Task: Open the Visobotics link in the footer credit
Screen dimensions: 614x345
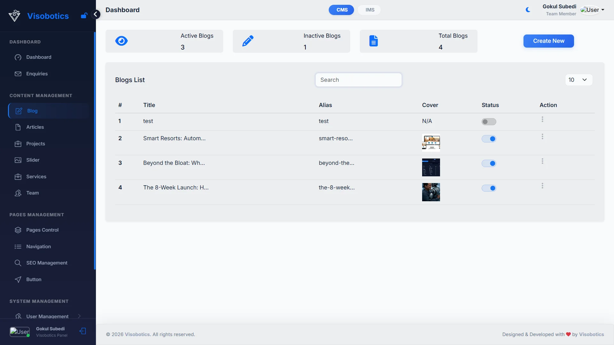Action: (591, 334)
